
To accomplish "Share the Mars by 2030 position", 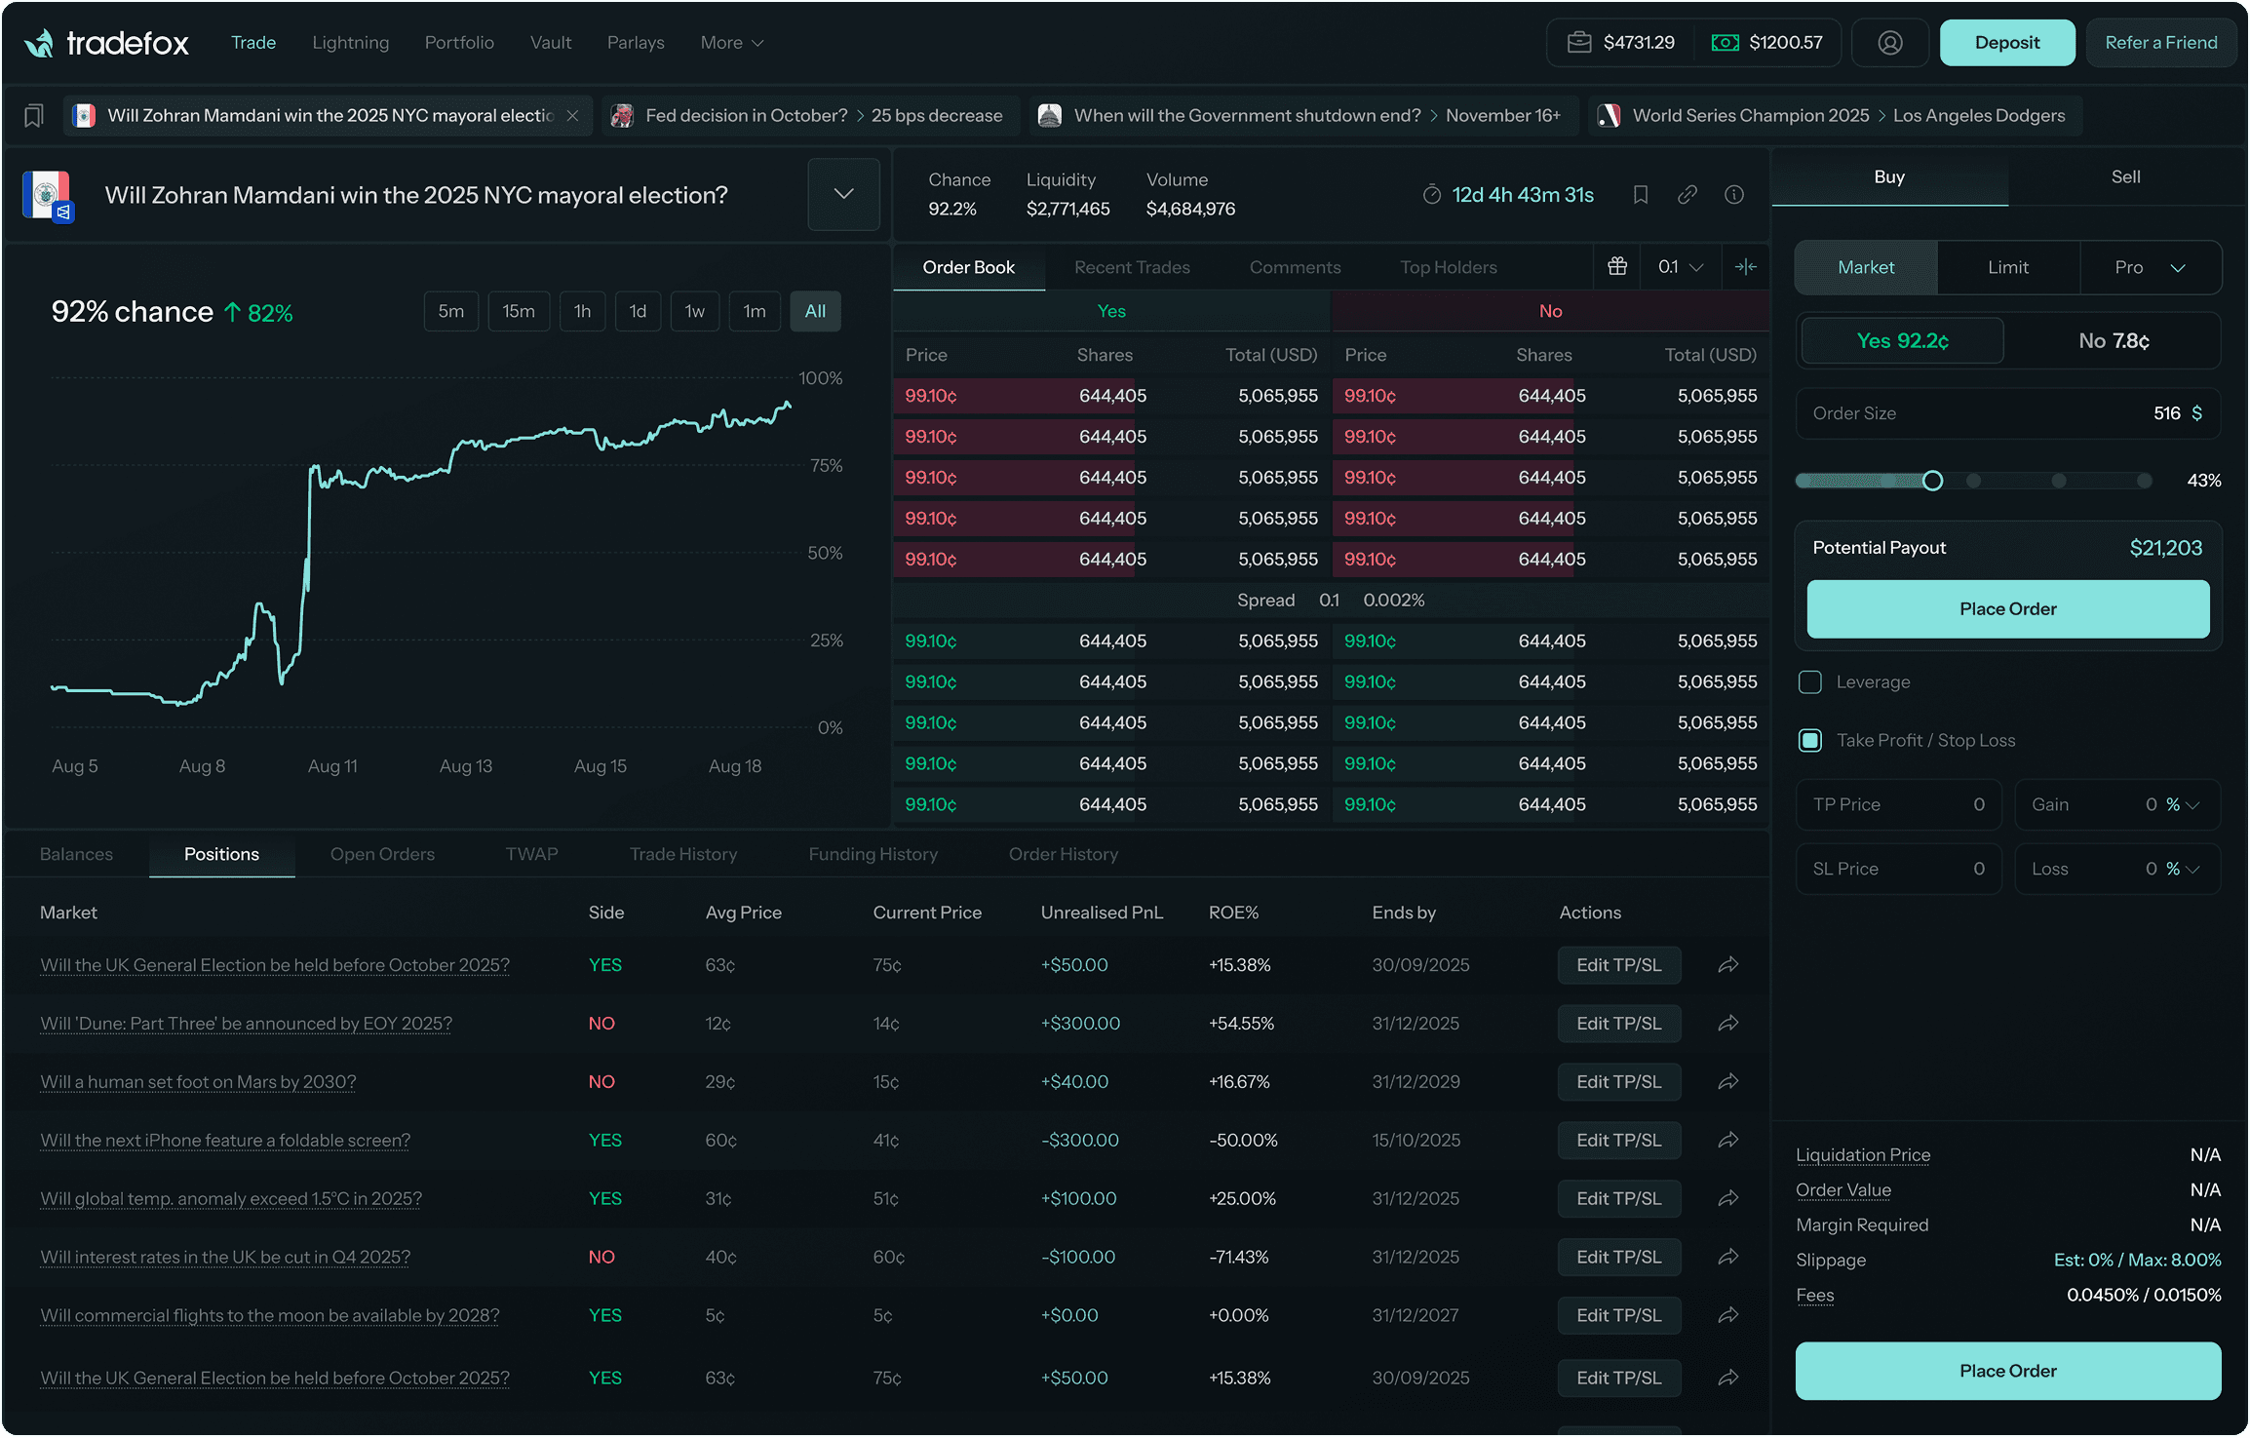I will pos(1728,1082).
